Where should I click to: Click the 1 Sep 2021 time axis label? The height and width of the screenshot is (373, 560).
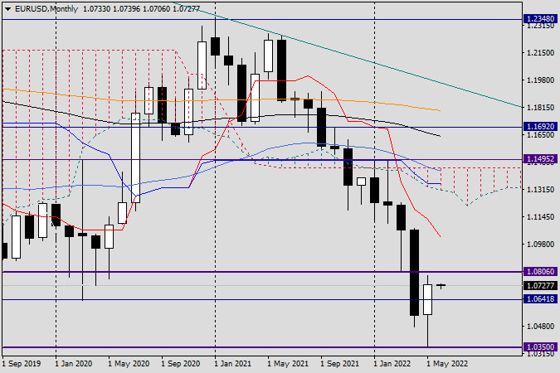[x=339, y=364]
